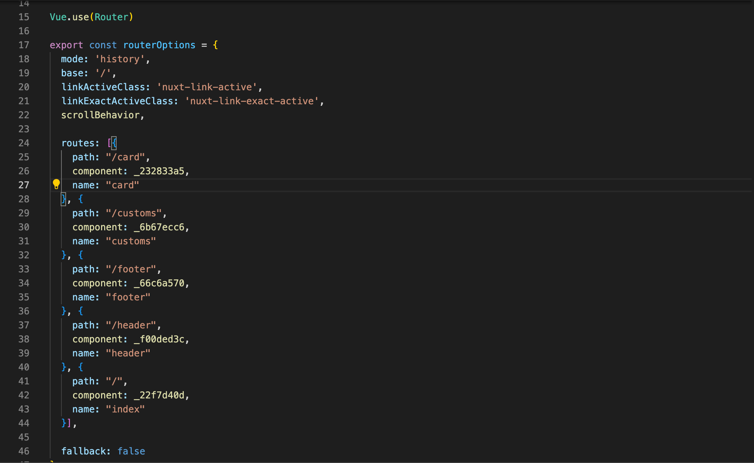The height and width of the screenshot is (463, 754).
Task: Place cursor in the 'history' string
Action: pos(120,59)
